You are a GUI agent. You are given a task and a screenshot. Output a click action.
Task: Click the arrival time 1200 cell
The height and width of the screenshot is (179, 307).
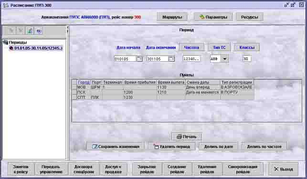[x=140, y=92]
